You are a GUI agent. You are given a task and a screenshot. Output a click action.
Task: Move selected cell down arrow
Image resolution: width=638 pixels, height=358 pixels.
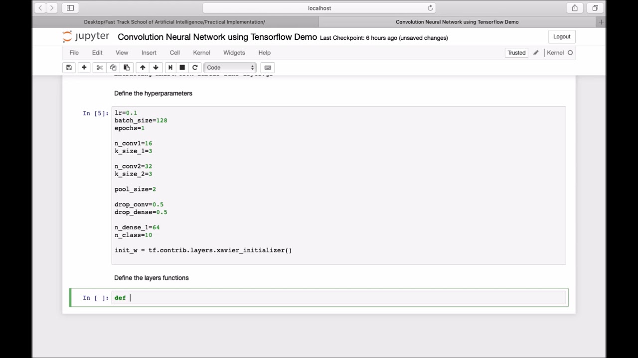click(156, 68)
